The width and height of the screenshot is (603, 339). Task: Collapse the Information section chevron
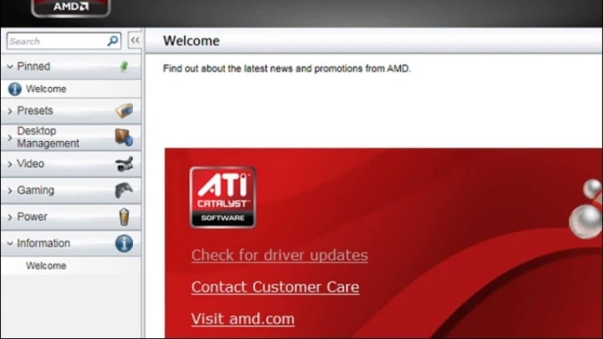click(10, 243)
